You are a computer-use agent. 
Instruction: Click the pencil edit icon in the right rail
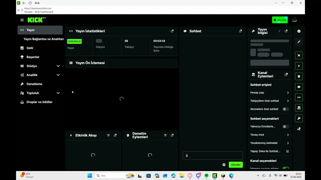299,42
